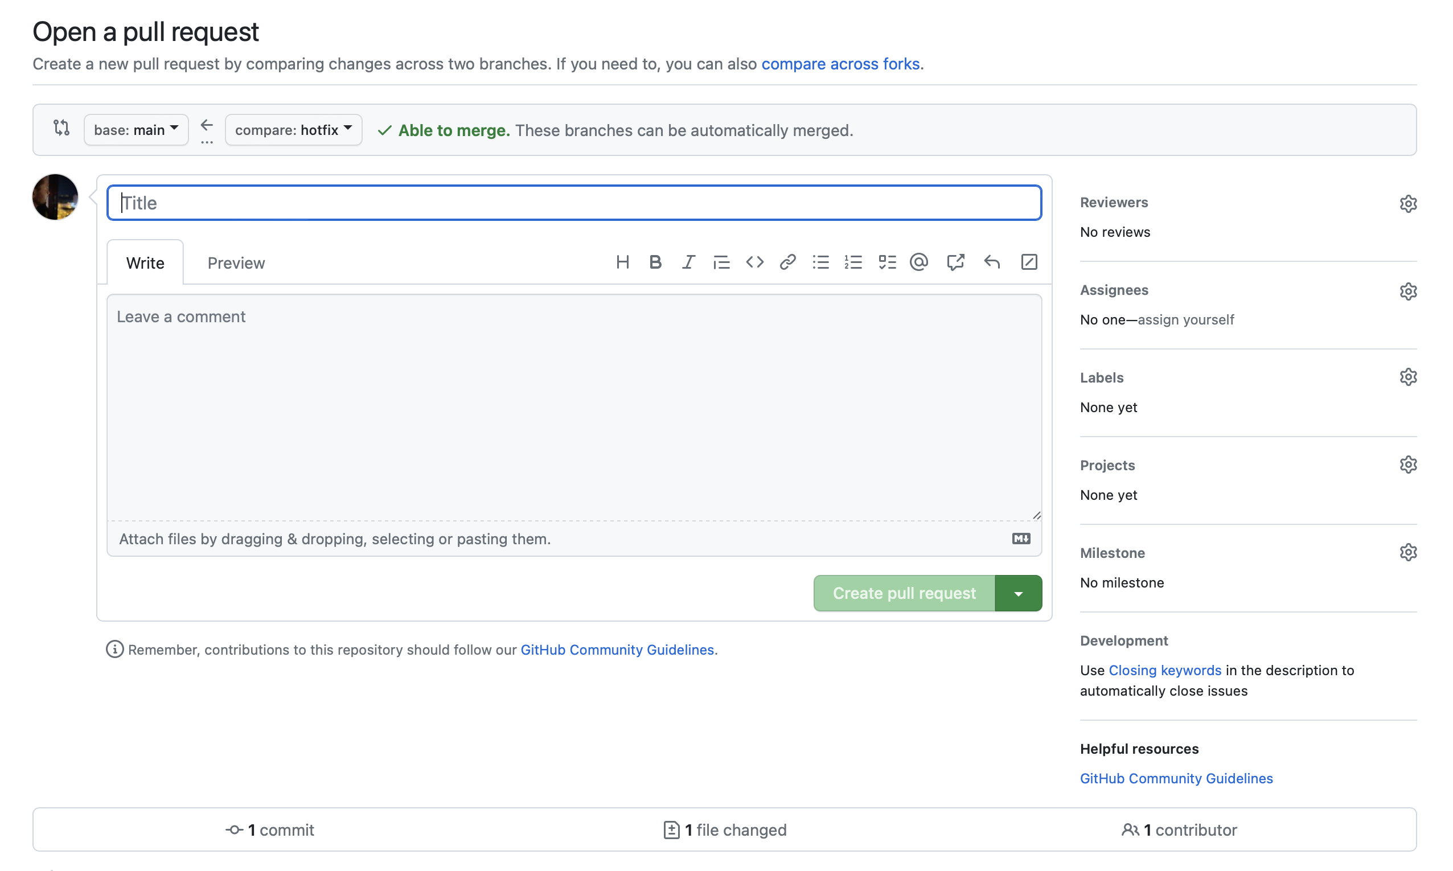1453x871 pixels.
Task: Open Closing keywords link
Action: (x=1165, y=670)
